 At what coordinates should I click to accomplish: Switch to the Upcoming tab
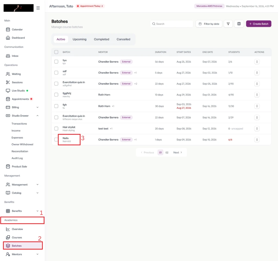click(x=80, y=39)
